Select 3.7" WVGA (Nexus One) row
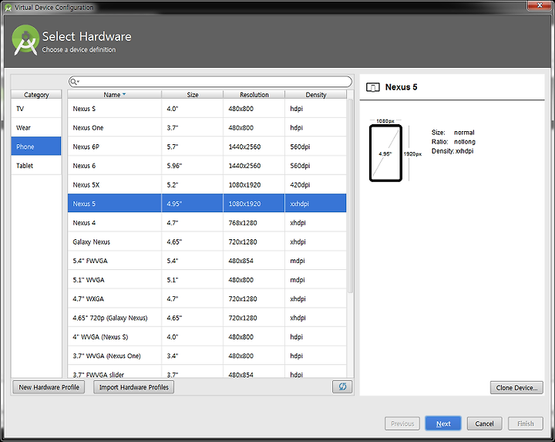Viewport: 555px width, 442px height. [207, 356]
